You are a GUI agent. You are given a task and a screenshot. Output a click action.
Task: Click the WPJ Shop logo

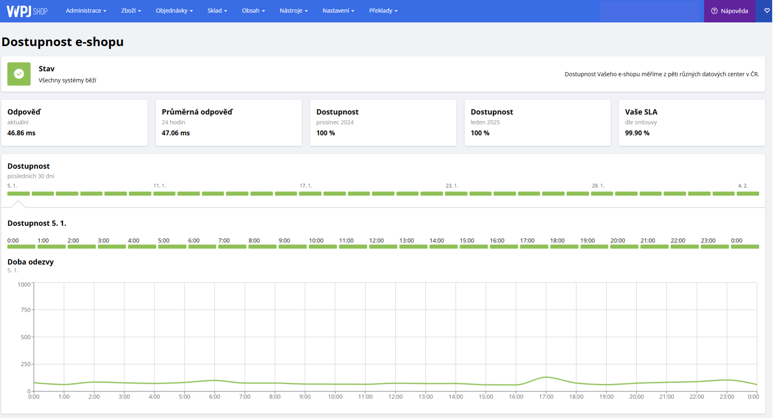(27, 11)
